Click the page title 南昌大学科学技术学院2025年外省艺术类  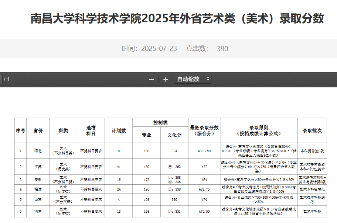point(177,18)
